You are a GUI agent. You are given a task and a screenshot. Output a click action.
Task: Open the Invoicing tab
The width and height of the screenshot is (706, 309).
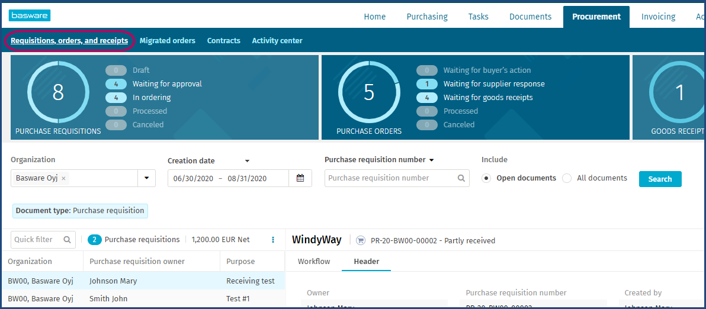pyautogui.click(x=658, y=17)
